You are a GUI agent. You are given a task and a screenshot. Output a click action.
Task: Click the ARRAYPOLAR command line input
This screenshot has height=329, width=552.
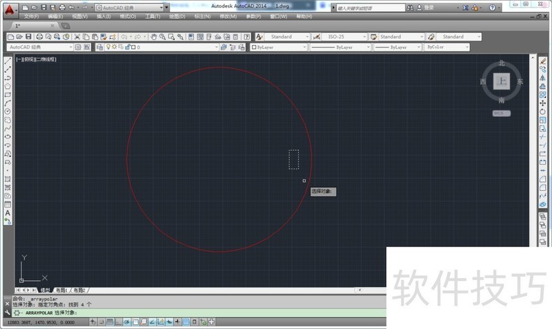pyautogui.click(x=199, y=312)
